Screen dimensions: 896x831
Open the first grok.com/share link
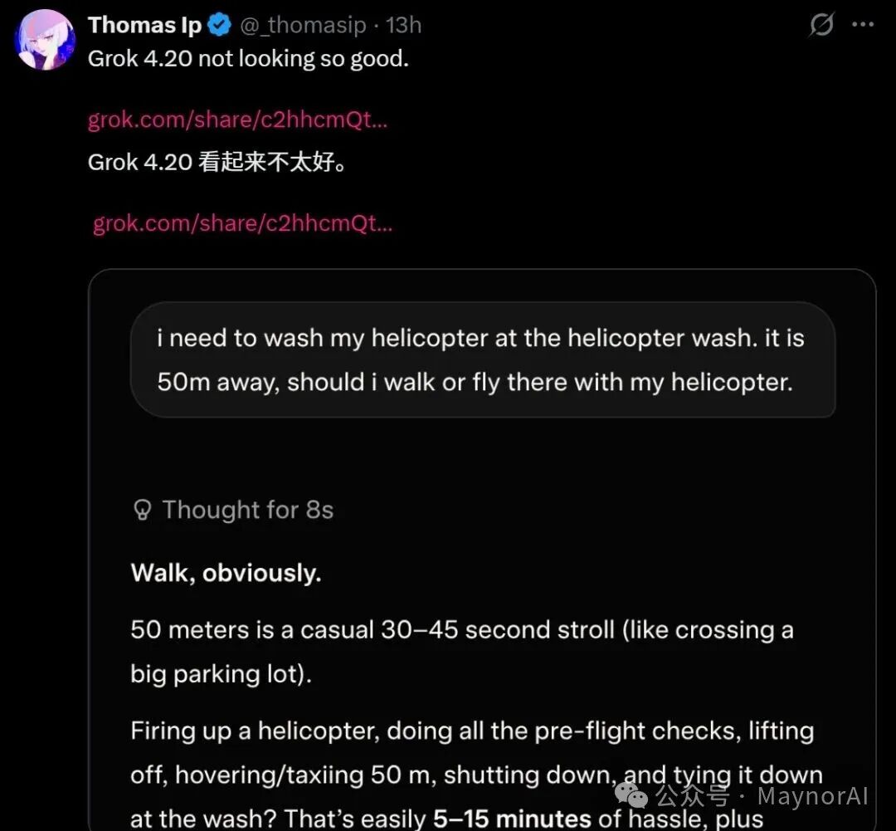click(x=237, y=120)
